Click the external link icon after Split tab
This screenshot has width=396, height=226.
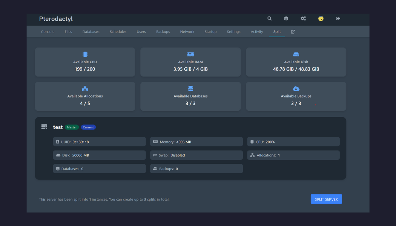coord(293,32)
